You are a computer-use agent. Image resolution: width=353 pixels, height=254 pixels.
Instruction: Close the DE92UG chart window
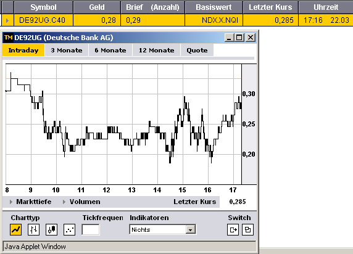tap(251, 38)
